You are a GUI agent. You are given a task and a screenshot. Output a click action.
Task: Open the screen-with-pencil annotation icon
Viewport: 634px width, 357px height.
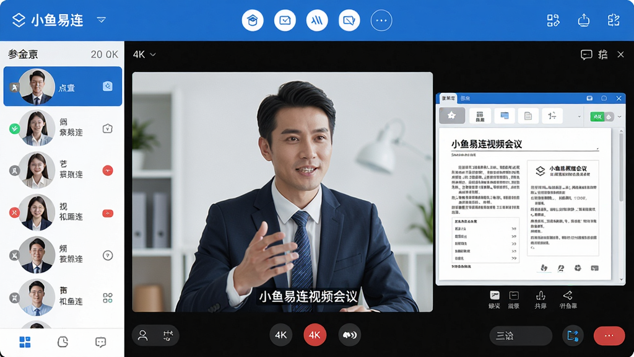(x=349, y=20)
